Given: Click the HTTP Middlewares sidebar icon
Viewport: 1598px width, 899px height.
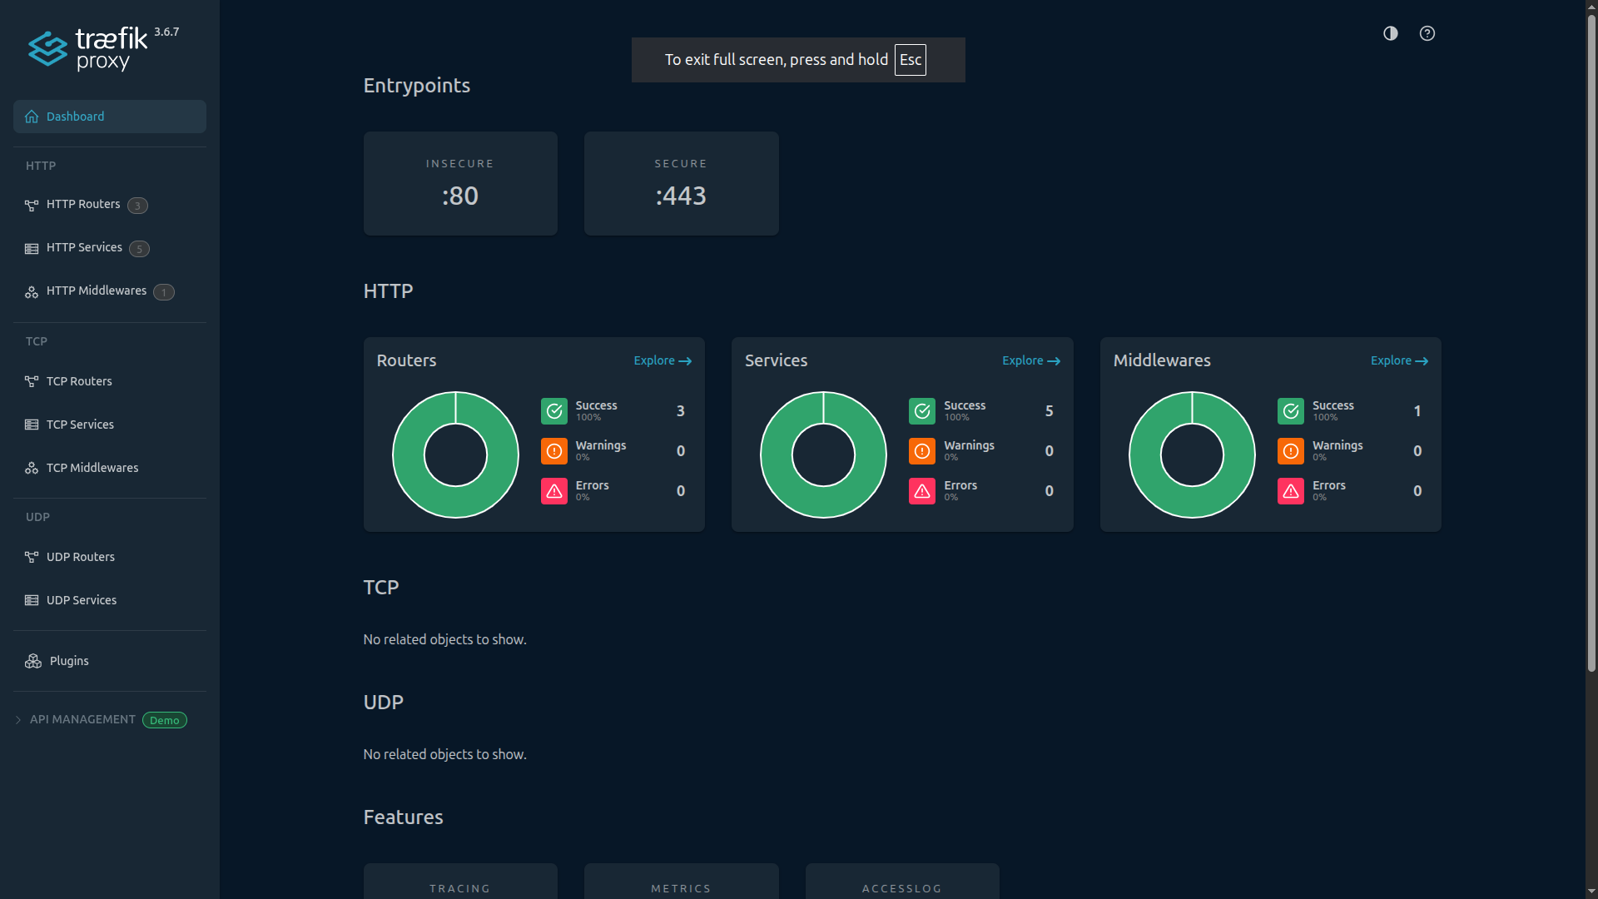Looking at the screenshot, I should (x=32, y=291).
